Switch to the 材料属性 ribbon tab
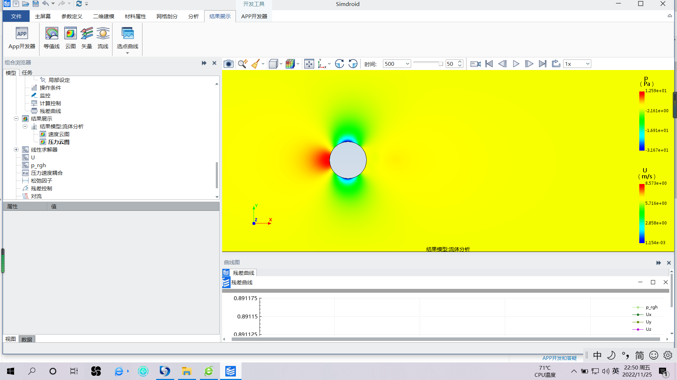The width and height of the screenshot is (677, 380). pos(135,16)
